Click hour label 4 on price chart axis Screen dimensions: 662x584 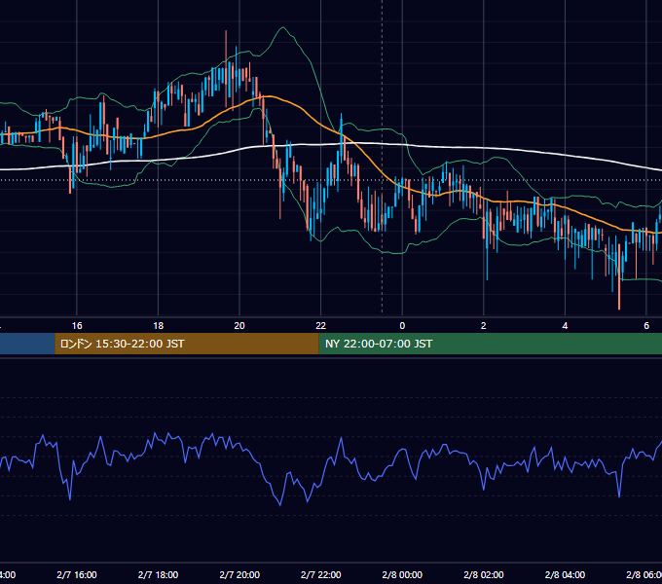pos(565,326)
